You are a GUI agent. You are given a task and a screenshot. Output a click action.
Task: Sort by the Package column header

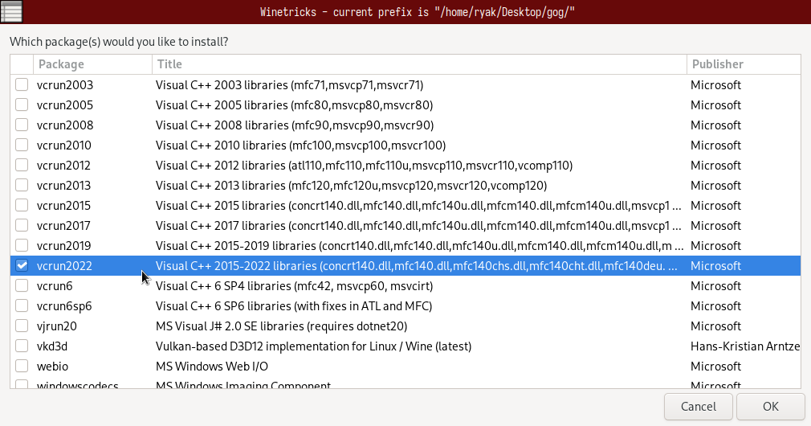click(x=92, y=64)
